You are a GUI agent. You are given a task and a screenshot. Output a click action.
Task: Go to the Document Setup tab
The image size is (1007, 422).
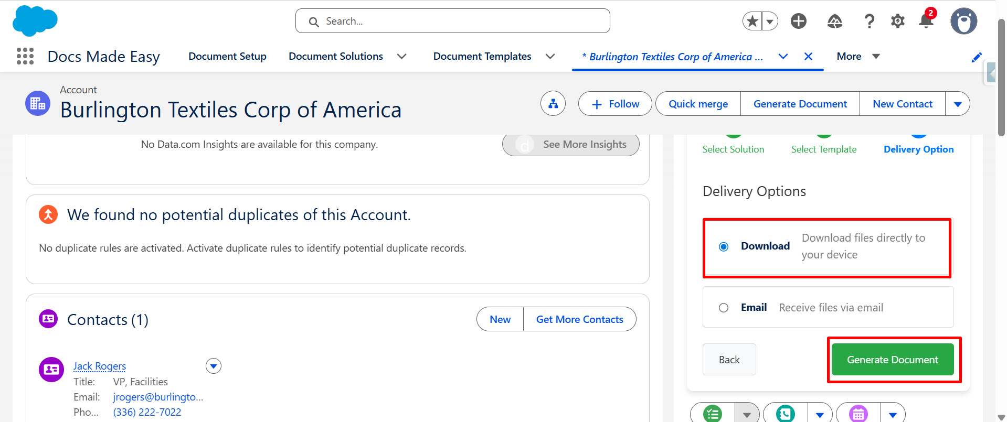tap(228, 56)
